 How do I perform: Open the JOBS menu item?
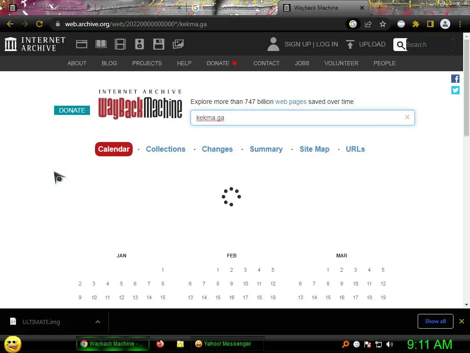tap(302, 63)
